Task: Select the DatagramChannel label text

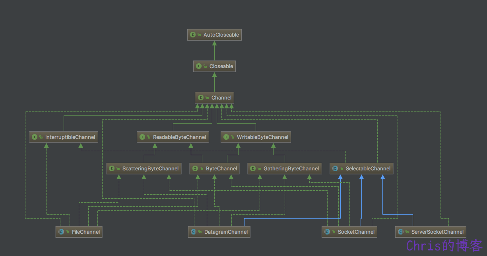Action: pos(226,232)
